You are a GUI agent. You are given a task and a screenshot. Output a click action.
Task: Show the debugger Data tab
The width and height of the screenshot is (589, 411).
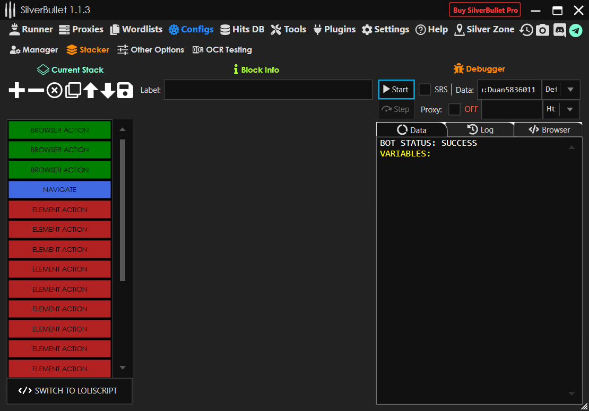[412, 130]
